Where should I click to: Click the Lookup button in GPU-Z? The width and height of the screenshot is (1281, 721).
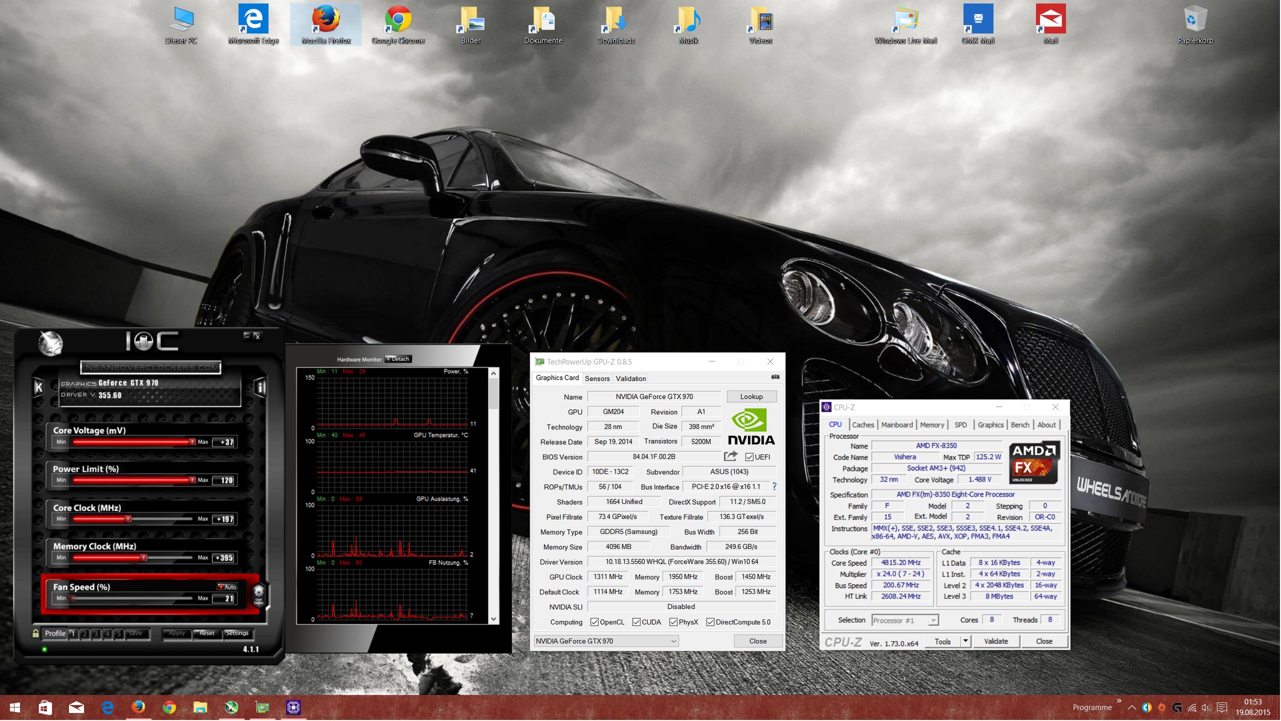coord(751,397)
